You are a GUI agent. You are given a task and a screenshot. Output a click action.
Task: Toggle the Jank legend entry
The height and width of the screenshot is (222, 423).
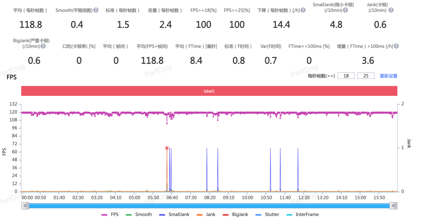199,214
